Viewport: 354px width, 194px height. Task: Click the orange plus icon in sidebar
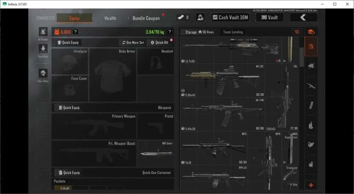point(311,185)
